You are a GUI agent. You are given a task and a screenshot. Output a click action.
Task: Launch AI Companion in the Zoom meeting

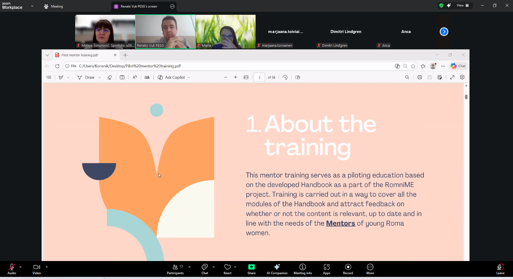(277, 269)
